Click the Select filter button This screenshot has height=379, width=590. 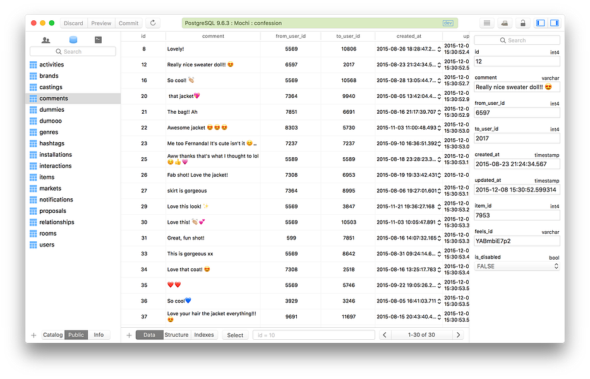235,335
